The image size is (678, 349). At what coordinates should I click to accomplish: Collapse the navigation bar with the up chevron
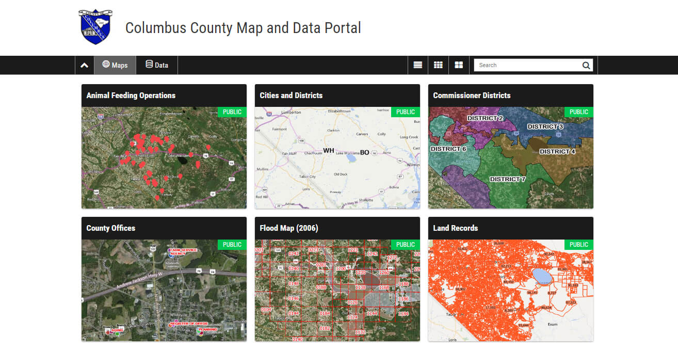(84, 65)
